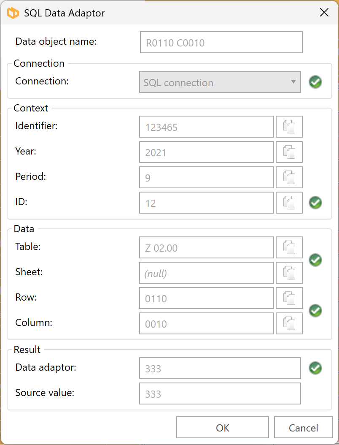This screenshot has height=445, width=339.
Task: Click the green checkmark beside Data adaptor
Action: click(315, 368)
